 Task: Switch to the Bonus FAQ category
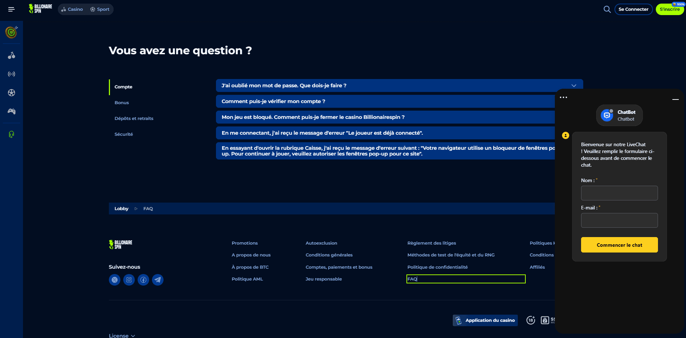click(x=122, y=103)
